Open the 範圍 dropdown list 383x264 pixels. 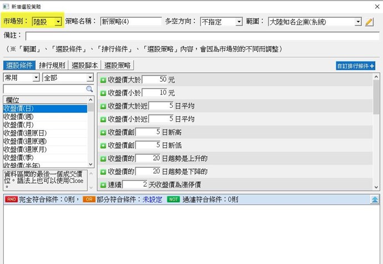click(x=357, y=22)
